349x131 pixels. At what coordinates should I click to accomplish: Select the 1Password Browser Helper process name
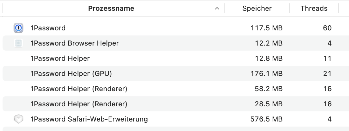(74, 43)
